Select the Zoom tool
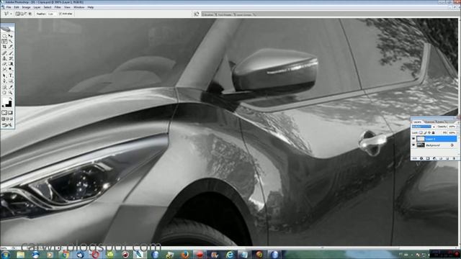The height and width of the screenshot is (259, 461). (11, 93)
